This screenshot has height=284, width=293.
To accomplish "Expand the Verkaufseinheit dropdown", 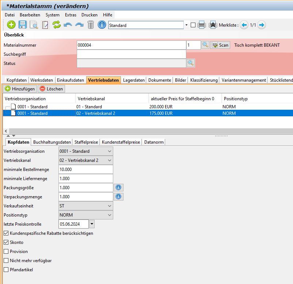I will point(109,206).
